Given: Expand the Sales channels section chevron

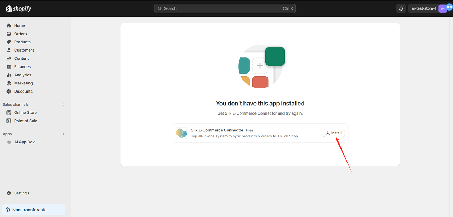Looking at the screenshot, I should [64, 105].
